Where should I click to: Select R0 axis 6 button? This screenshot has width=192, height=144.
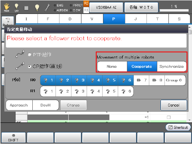pyautogui.click(x=126, y=80)
